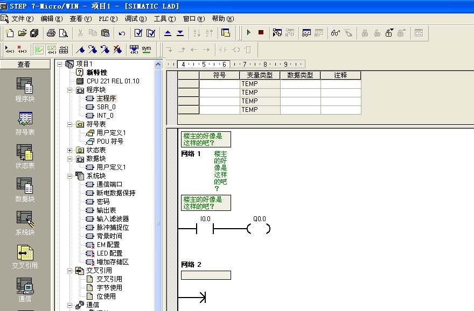Collapse the 系统块 tree node
Viewport: 474px width, 311px height.
tap(70, 176)
